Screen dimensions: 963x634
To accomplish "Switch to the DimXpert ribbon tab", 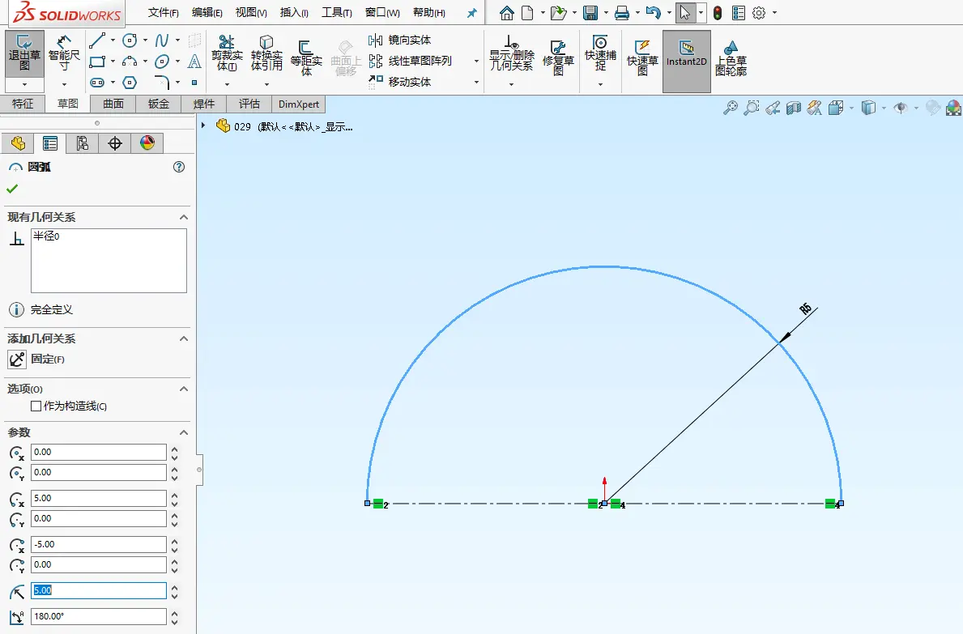I will 299,104.
